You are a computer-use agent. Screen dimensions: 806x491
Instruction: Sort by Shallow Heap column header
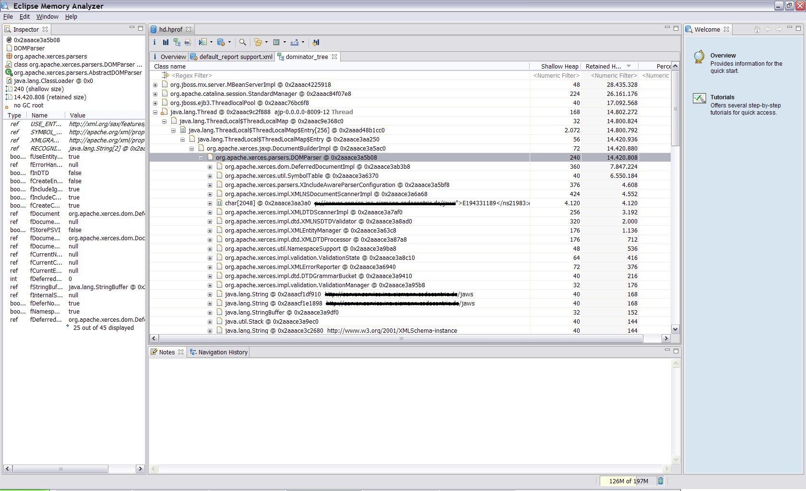tap(556, 66)
